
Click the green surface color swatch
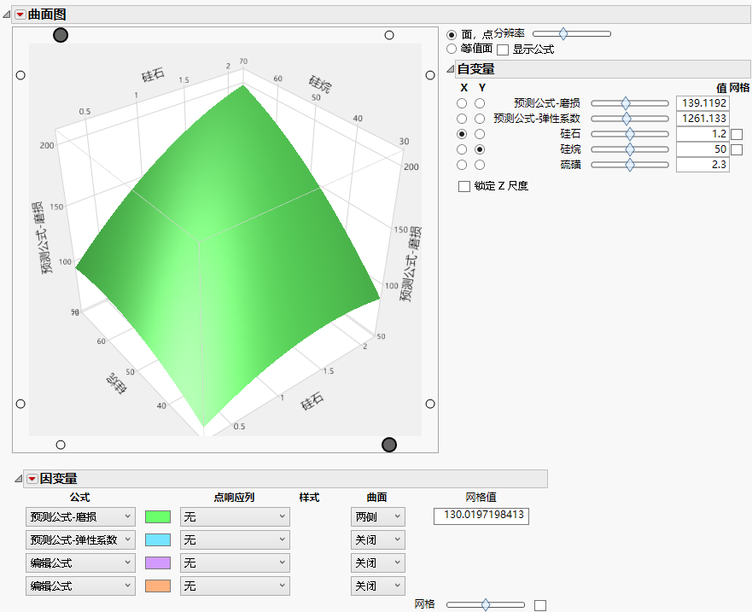157,516
